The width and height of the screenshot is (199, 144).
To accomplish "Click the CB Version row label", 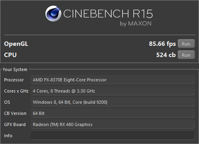I will pos(15,113).
